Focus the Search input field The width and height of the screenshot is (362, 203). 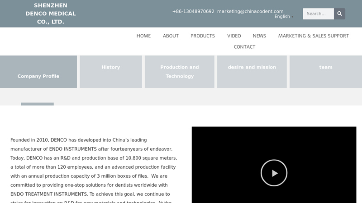[319, 14]
